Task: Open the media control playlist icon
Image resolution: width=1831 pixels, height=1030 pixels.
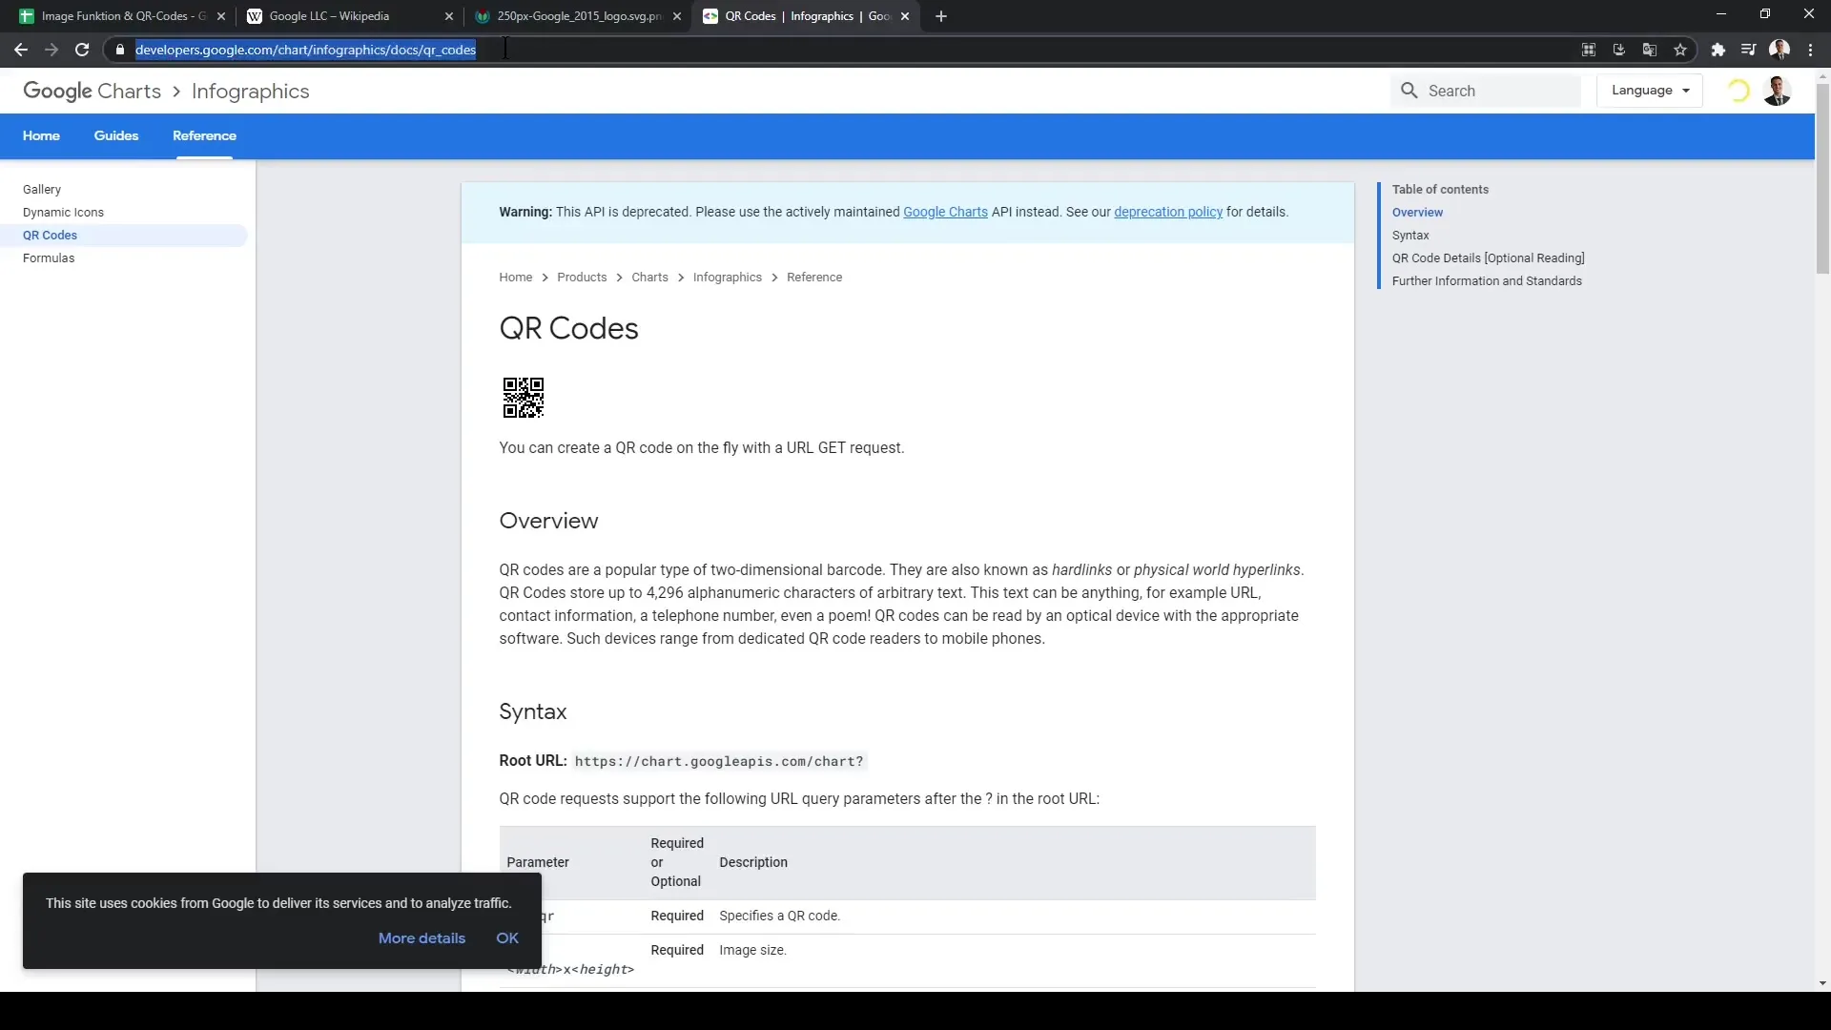Action: 1749,50
